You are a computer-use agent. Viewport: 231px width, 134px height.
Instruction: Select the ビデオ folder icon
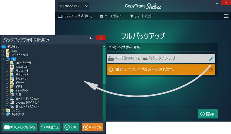12,87
